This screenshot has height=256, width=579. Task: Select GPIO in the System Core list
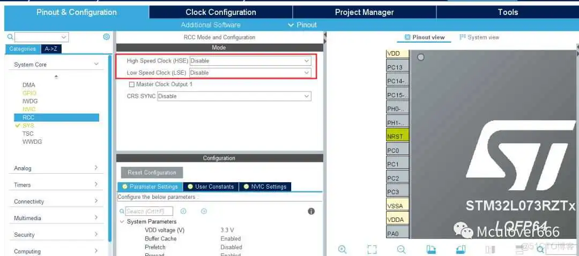[29, 93]
